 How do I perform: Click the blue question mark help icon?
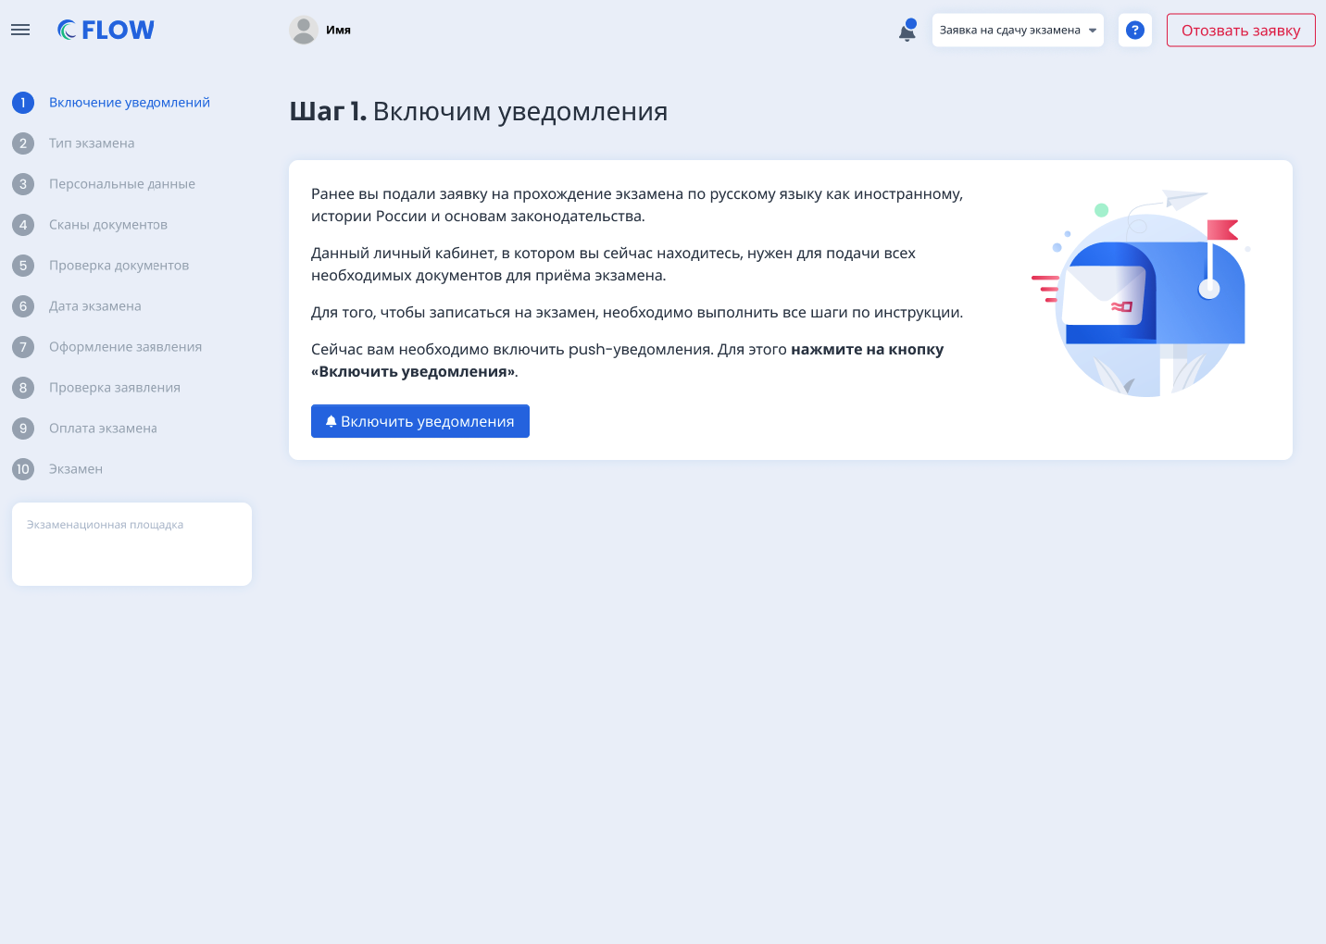point(1134,31)
